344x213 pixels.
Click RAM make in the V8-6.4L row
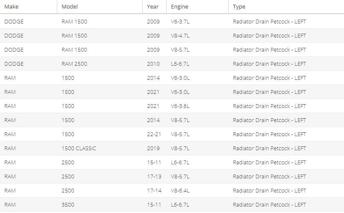tap(10, 190)
